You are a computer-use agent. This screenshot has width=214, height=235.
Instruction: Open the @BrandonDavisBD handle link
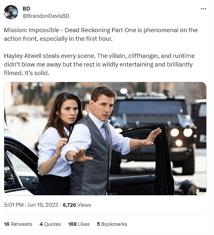tap(46, 16)
